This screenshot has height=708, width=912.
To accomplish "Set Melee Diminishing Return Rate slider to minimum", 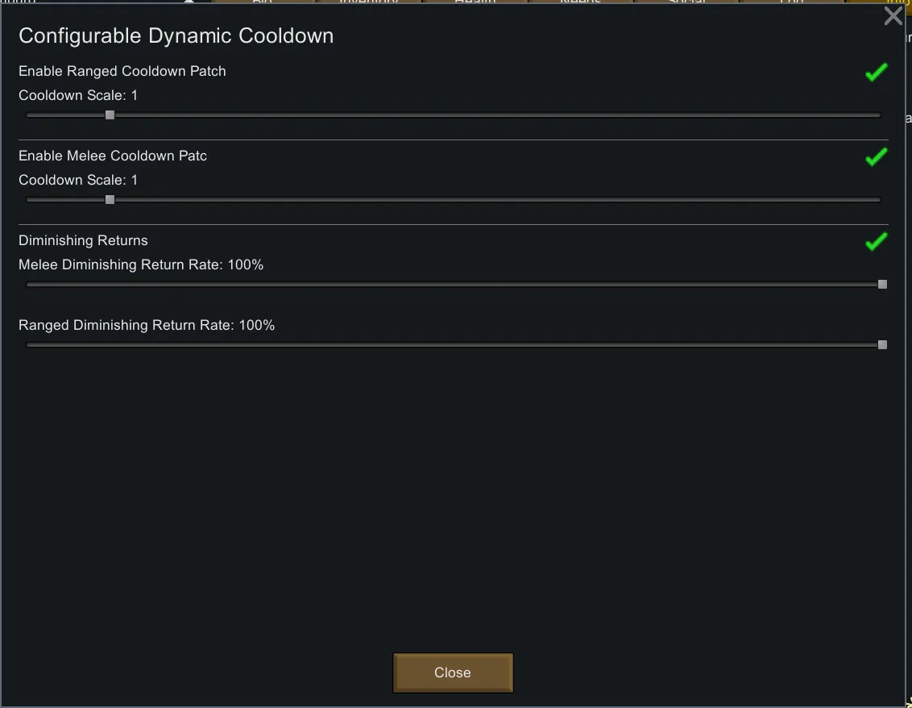I will point(27,284).
